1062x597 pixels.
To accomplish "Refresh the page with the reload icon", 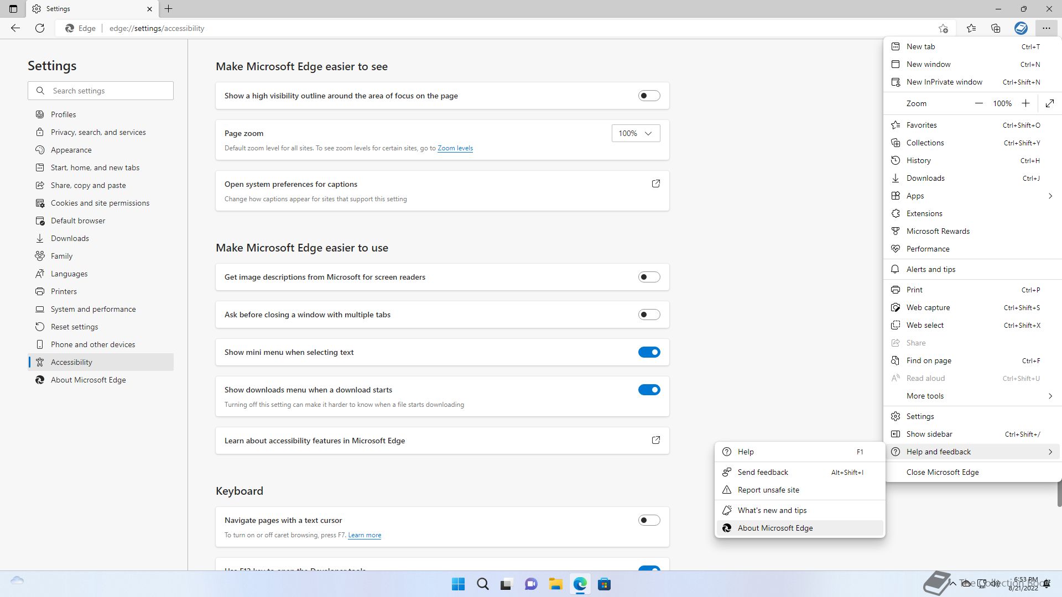I will pos(40,28).
